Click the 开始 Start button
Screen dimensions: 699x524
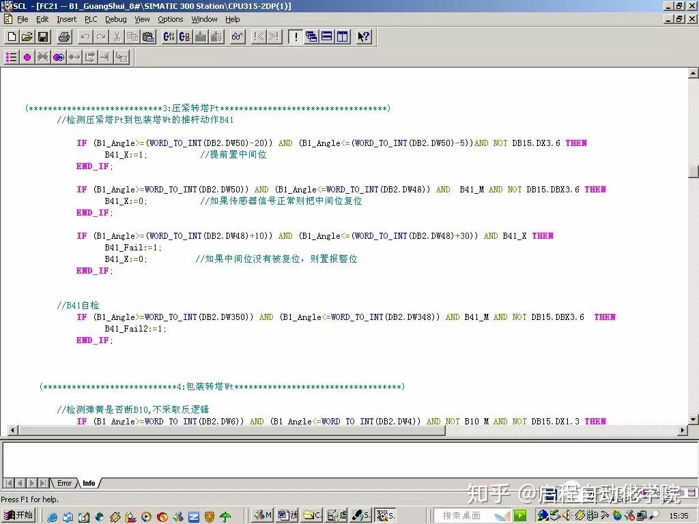pos(18,515)
